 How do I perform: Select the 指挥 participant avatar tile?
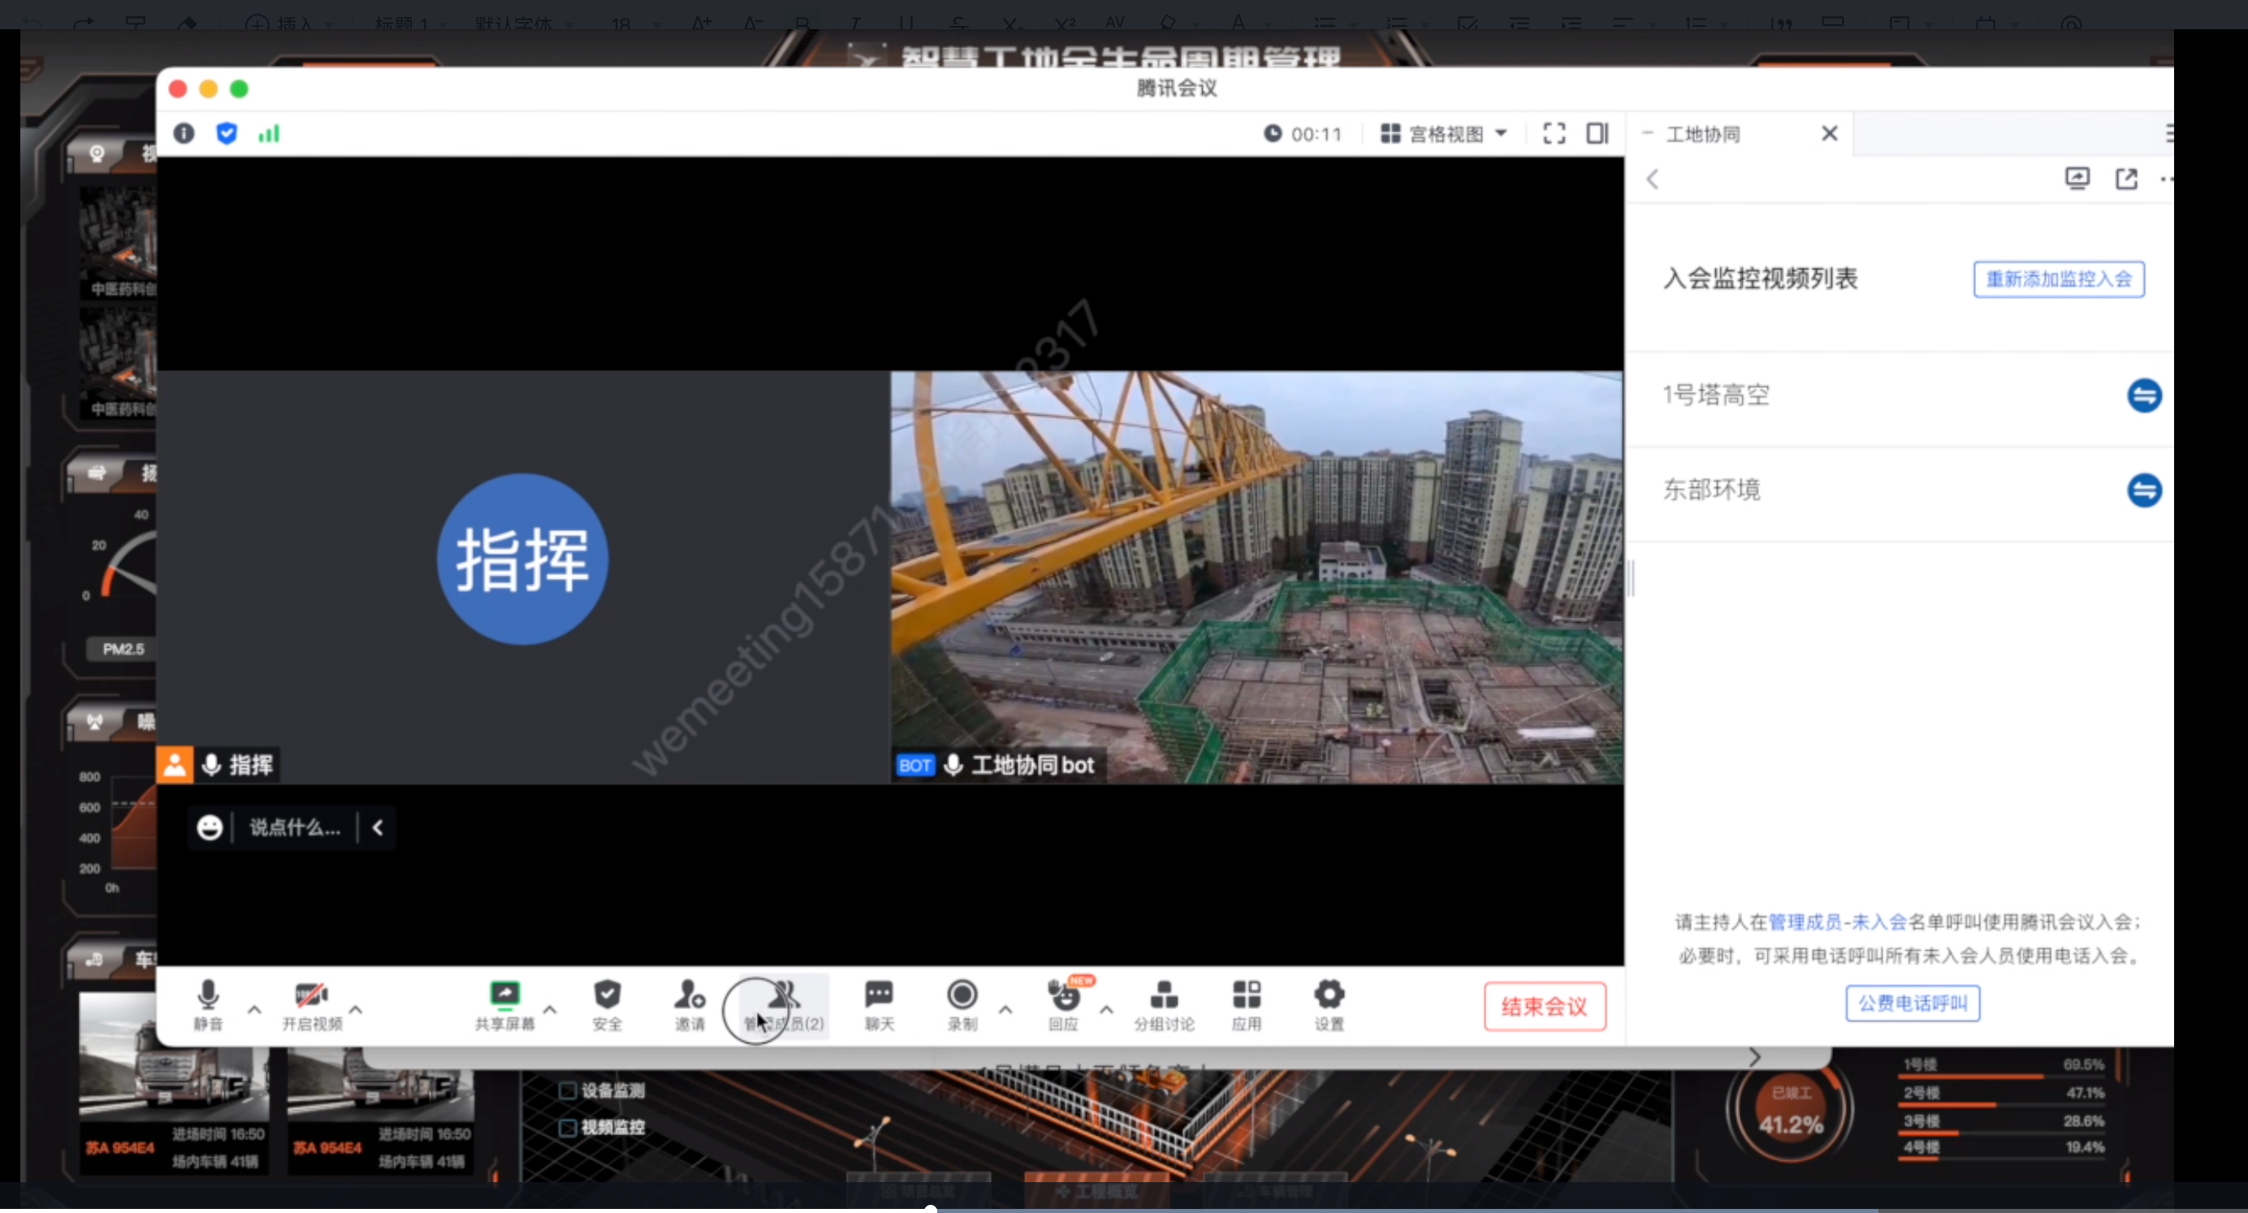click(522, 559)
